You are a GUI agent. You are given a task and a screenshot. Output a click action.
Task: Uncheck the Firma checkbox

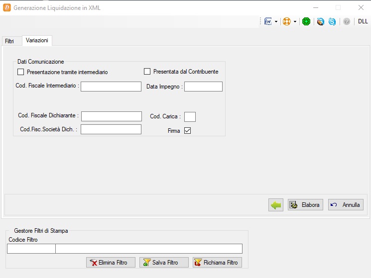pyautogui.click(x=187, y=130)
